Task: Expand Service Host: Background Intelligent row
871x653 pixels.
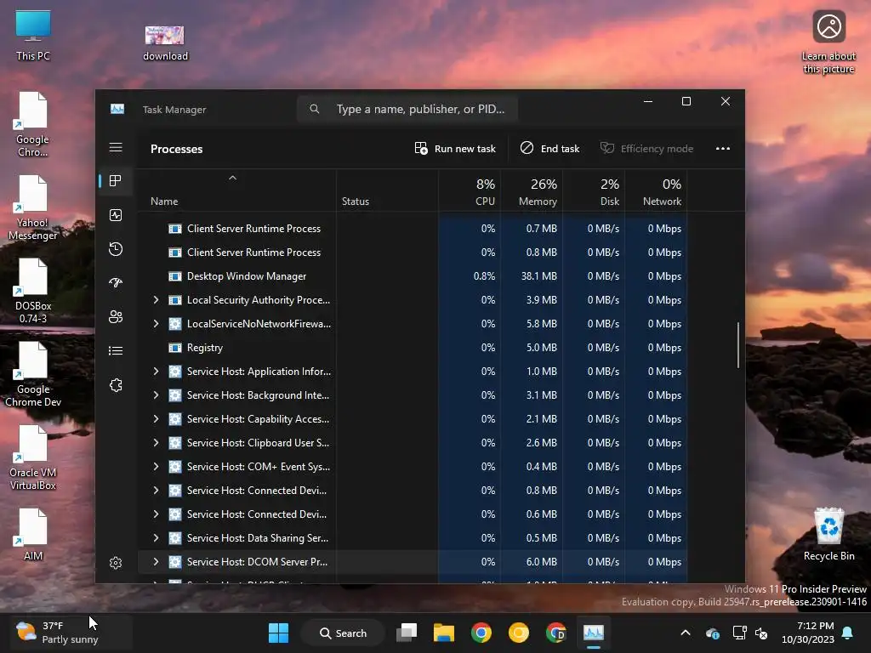Action: pyautogui.click(x=157, y=395)
